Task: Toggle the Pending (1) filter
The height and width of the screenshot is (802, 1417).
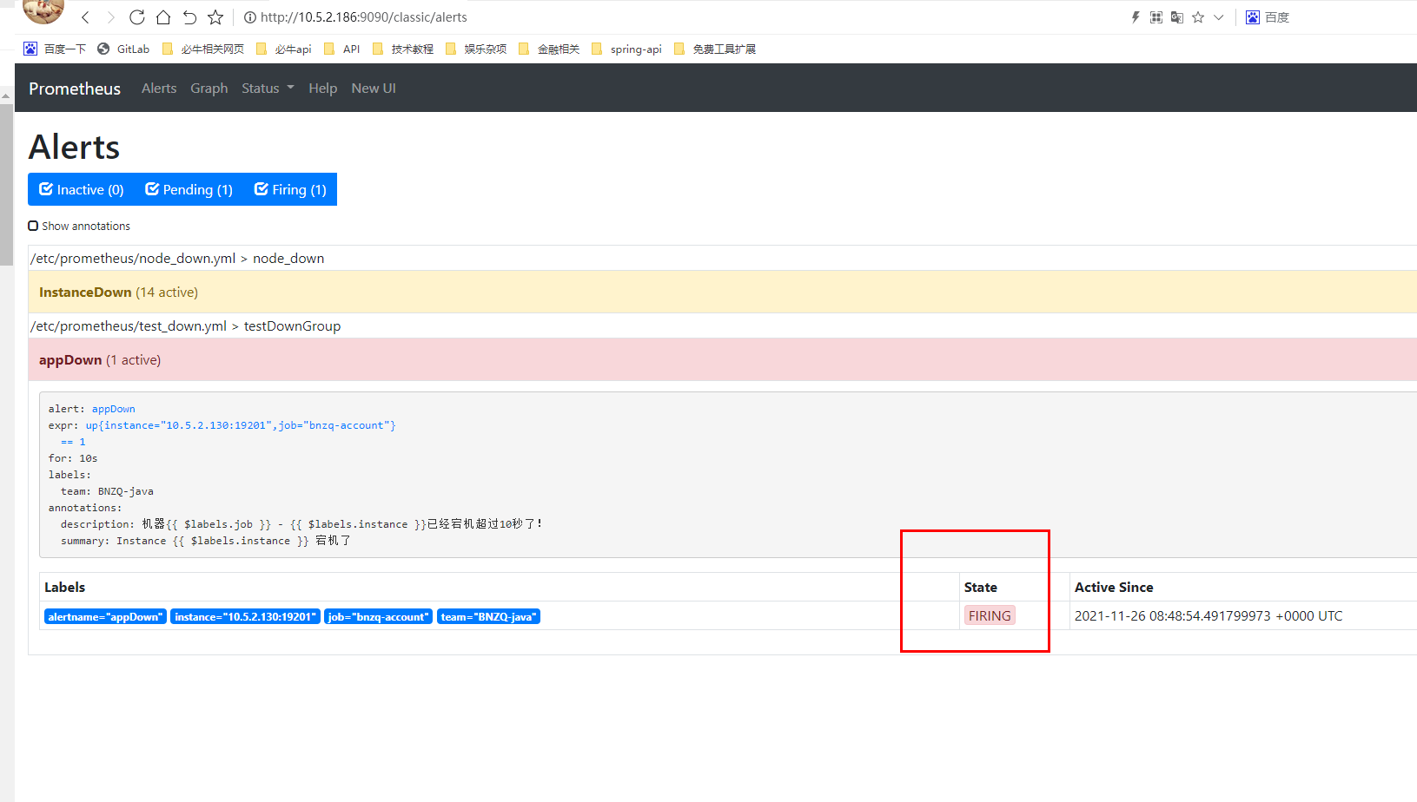Action: 189,189
